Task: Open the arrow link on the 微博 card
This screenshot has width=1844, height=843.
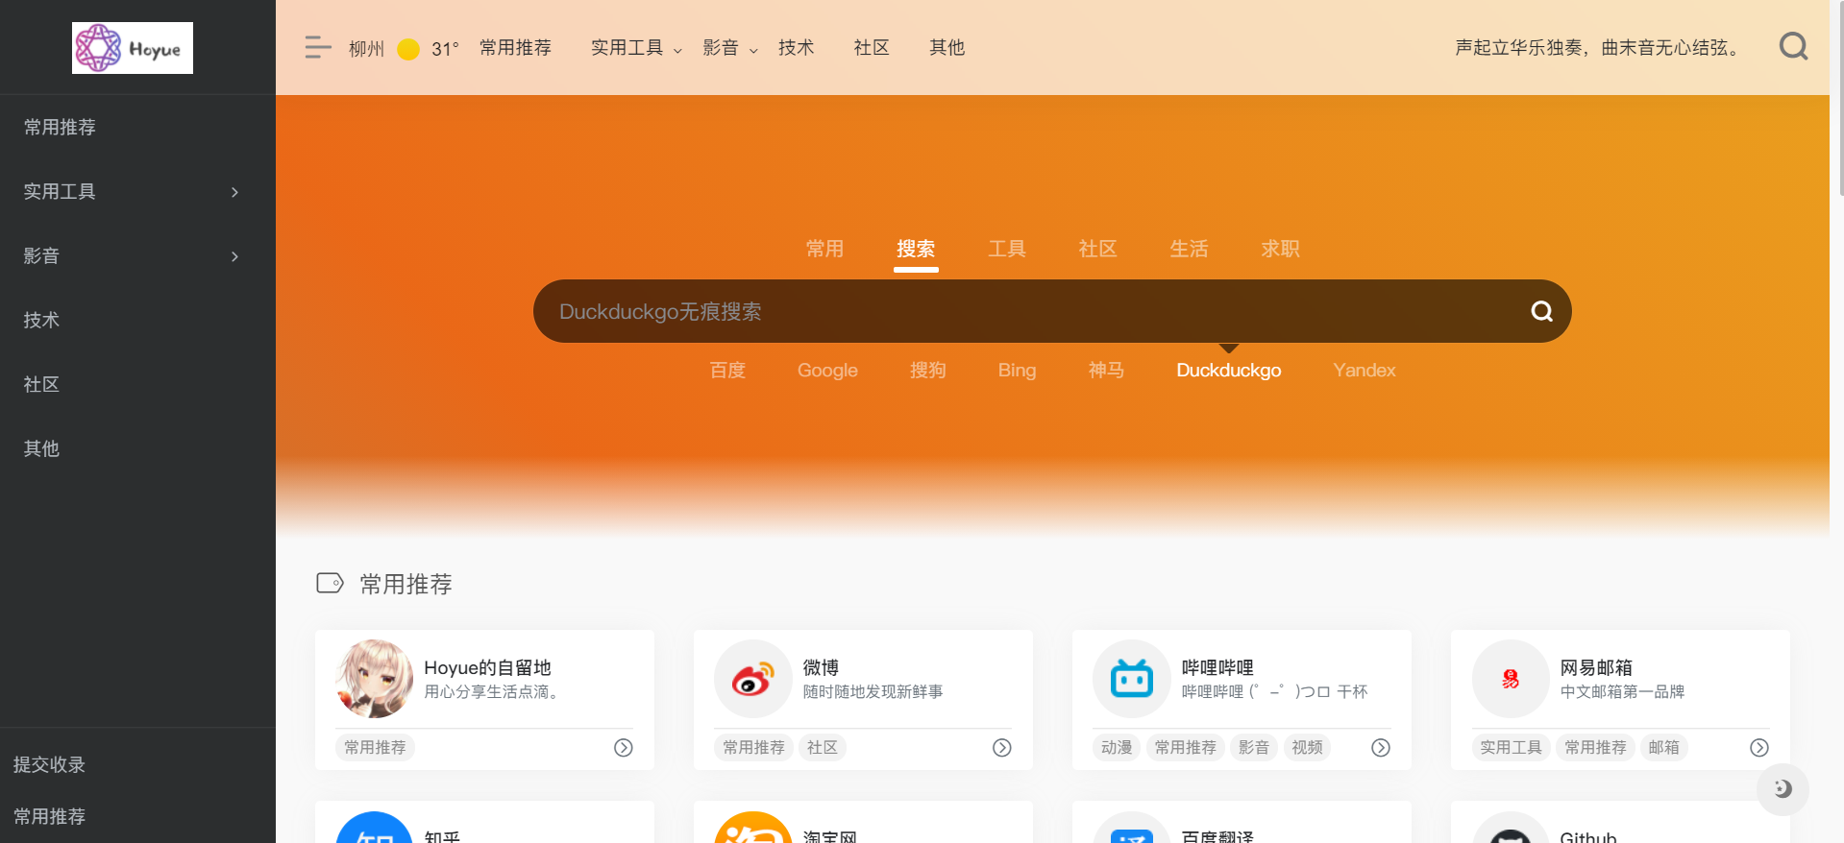Action: (x=1002, y=748)
